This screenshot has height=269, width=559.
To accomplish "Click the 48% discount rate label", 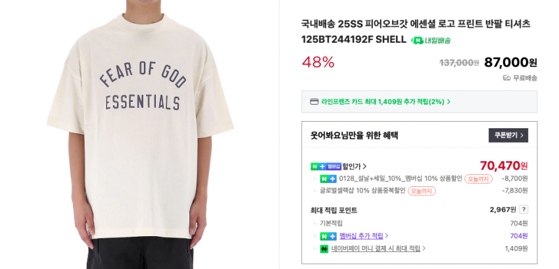I will pyautogui.click(x=318, y=62).
